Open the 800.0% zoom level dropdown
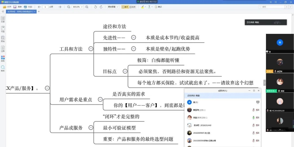Screen dimensions: 294x147 tap(78, 7)
